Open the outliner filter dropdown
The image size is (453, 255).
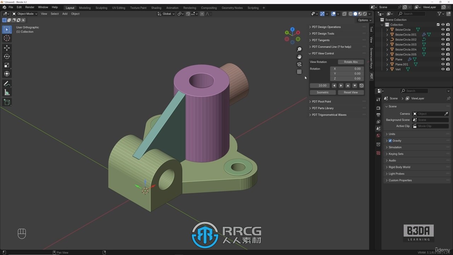[441, 14]
